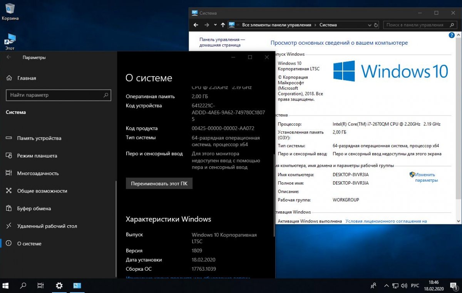Click the Просмотр основных сведений о вашем компьютере heading

pyautogui.click(x=339, y=43)
